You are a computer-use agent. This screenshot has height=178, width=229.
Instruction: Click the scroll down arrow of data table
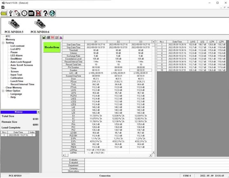click(x=153, y=152)
